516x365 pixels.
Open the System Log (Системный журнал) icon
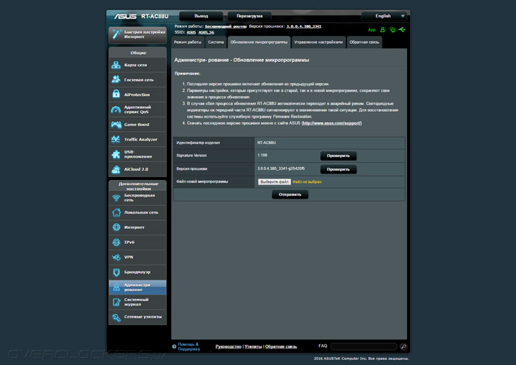(x=116, y=302)
